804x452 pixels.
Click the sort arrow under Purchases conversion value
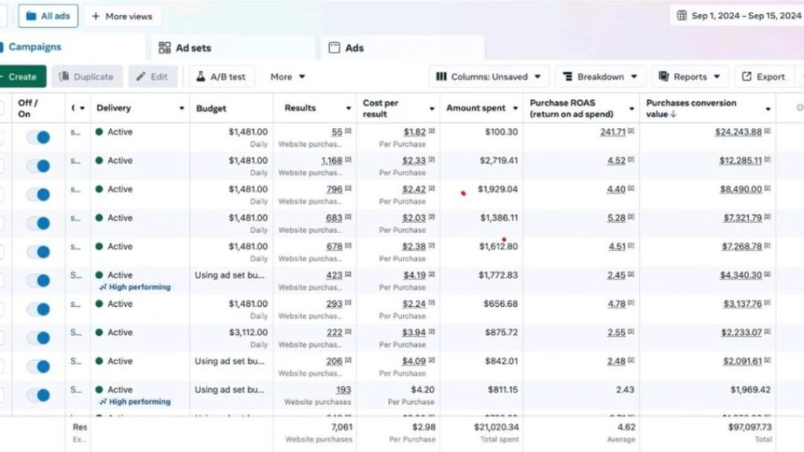coord(673,115)
